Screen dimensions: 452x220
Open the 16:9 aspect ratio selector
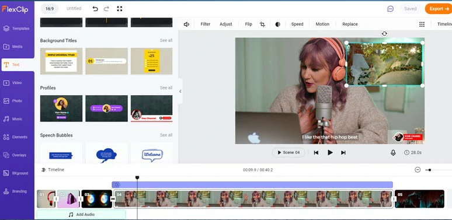[x=50, y=9]
